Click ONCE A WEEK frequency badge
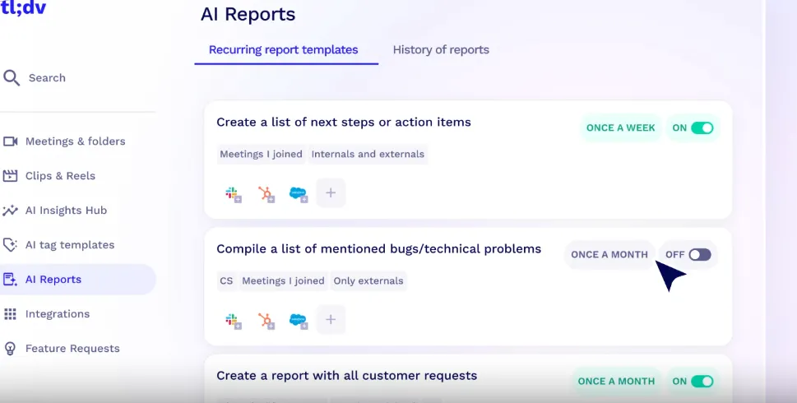797x403 pixels. pyautogui.click(x=621, y=128)
